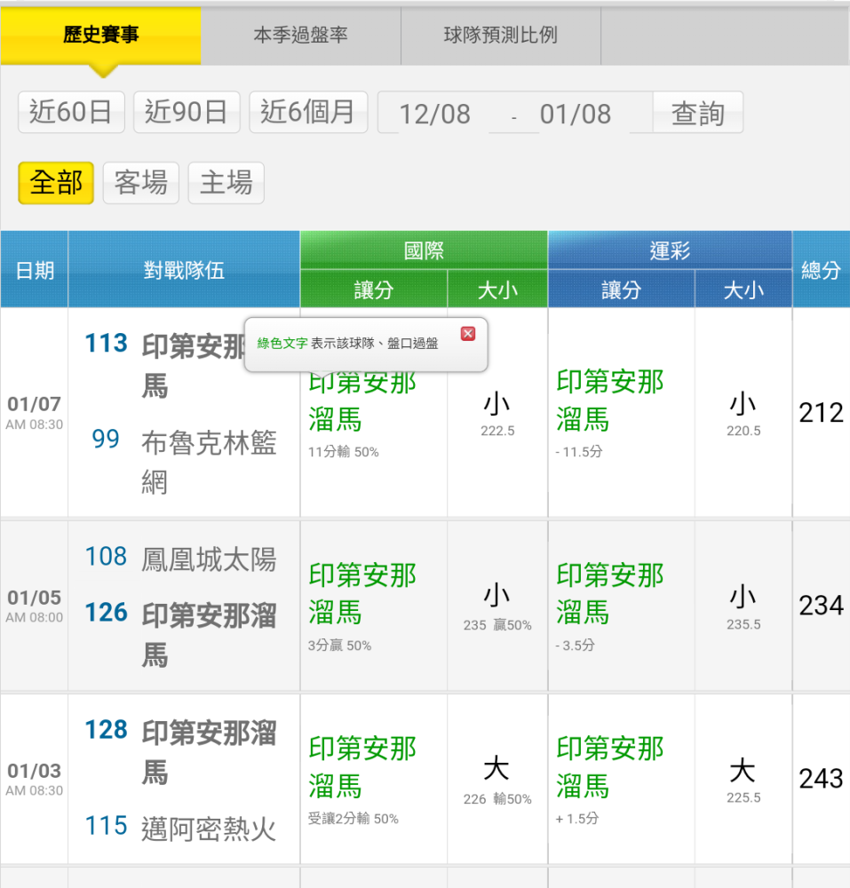Click the 235.5 over/under value
The image size is (850, 888).
point(743,624)
